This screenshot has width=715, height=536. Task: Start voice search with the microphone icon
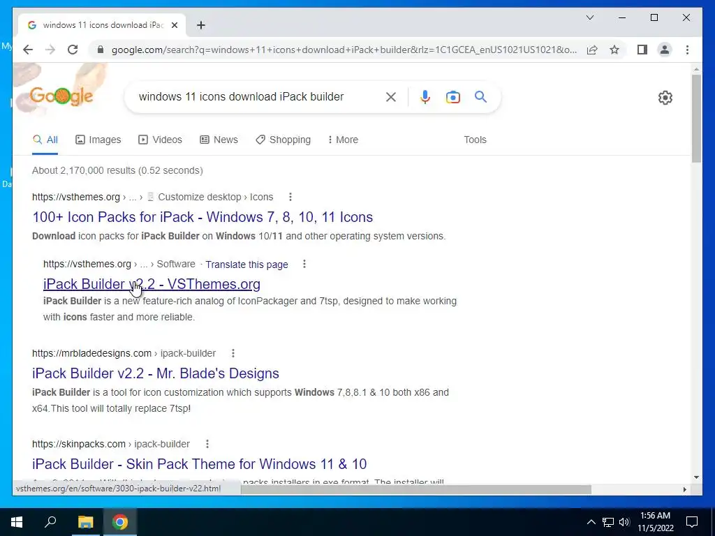coord(425,96)
